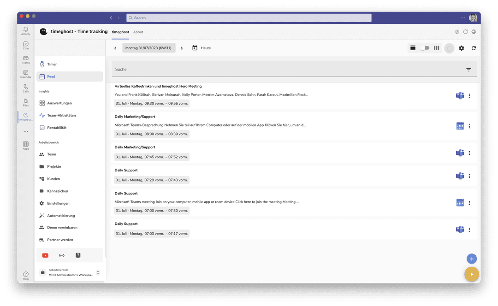The height and width of the screenshot is (306, 498).
Task: Open the Montag 31/07/2023 date dropdown
Action: (148, 47)
